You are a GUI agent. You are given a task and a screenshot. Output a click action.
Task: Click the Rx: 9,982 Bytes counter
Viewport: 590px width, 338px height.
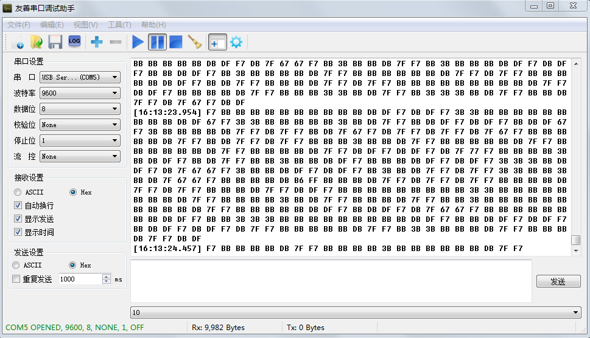[x=218, y=328]
